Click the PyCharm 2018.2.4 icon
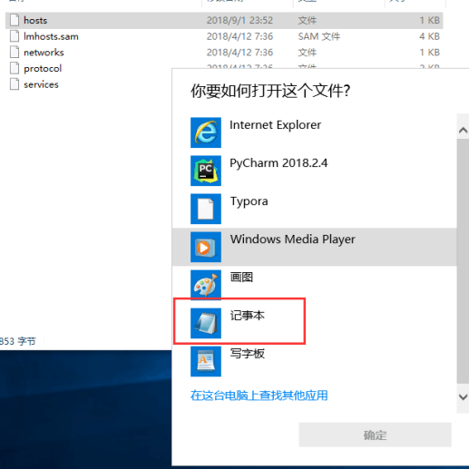Screen dimensions: 469x469 click(206, 171)
